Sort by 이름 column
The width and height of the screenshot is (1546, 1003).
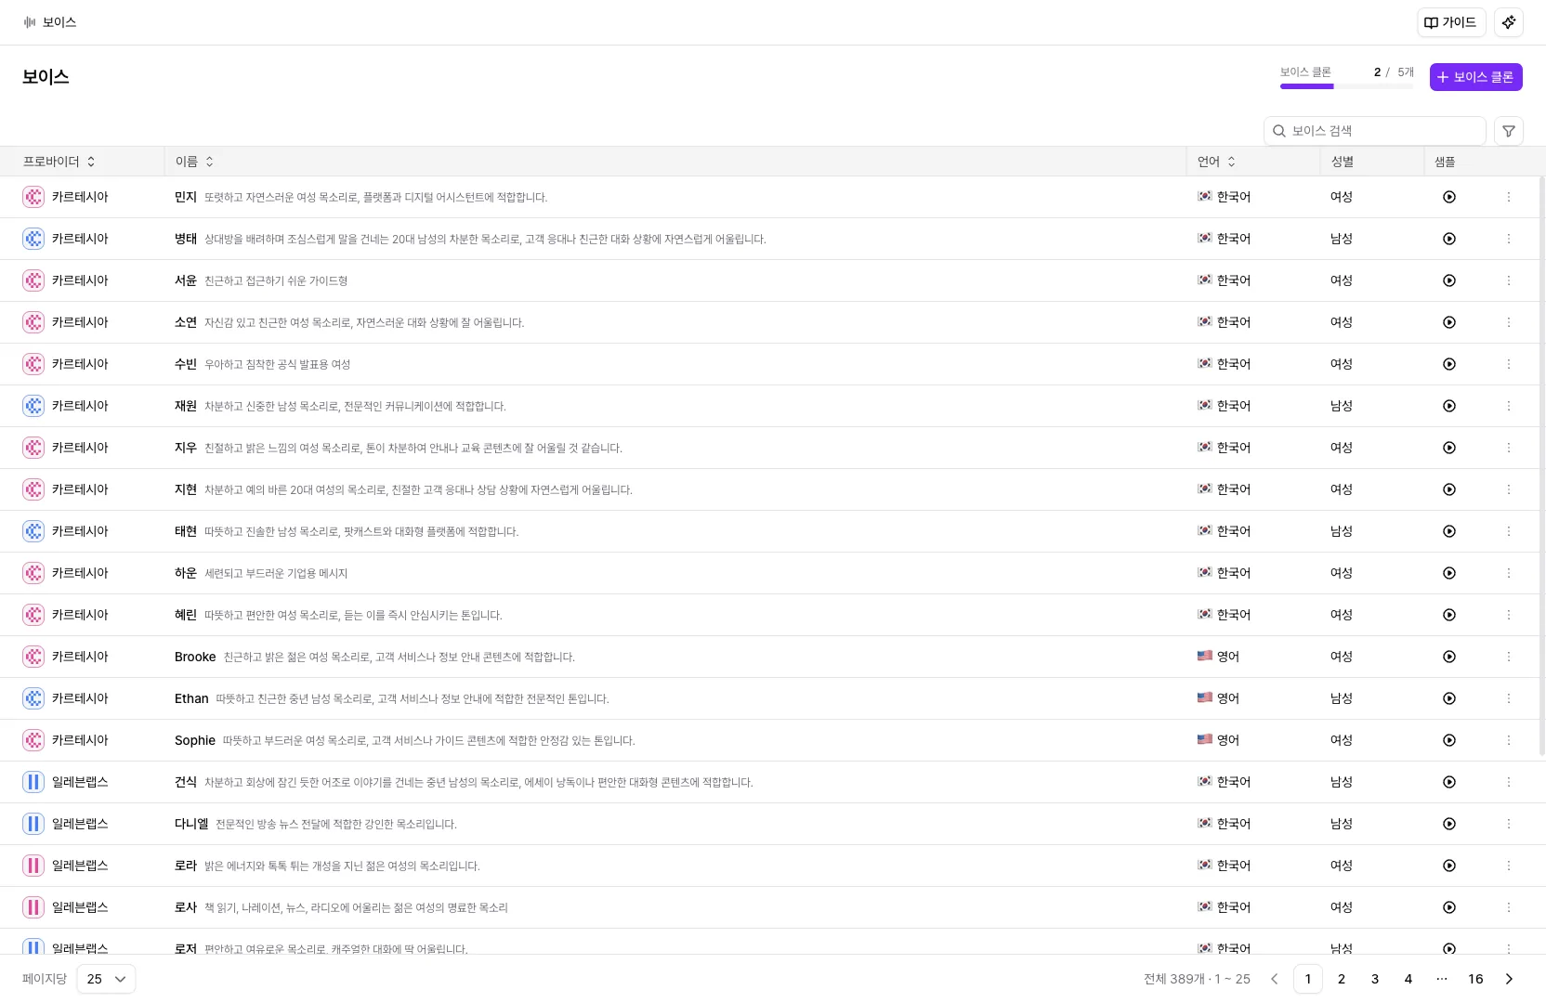pyautogui.click(x=195, y=162)
